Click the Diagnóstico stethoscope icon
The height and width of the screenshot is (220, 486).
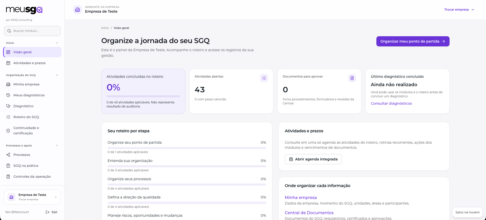(x=8, y=106)
